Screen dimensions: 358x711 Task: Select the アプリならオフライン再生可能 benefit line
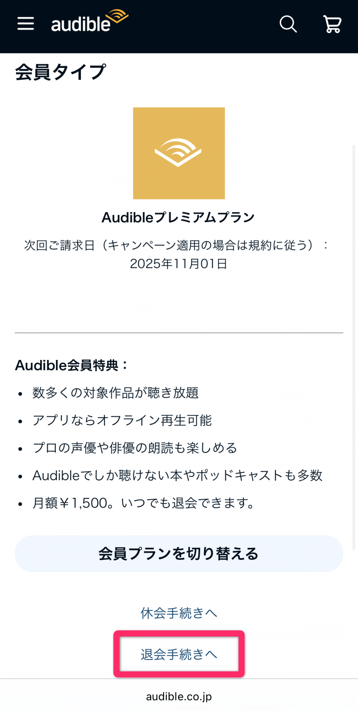pyautogui.click(x=122, y=420)
